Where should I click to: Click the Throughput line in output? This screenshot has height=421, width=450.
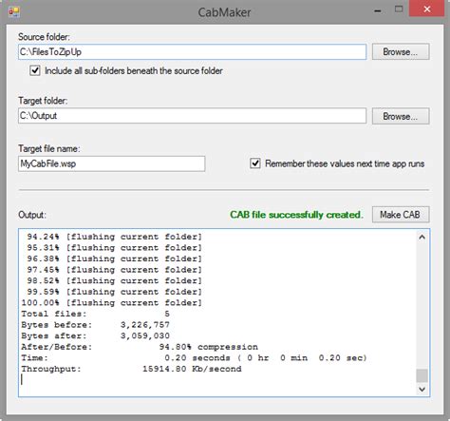(131, 369)
